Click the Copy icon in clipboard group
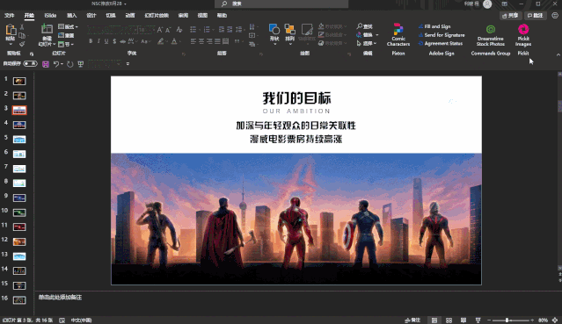Image resolution: width=562 pixels, height=324 pixels. tap(22, 35)
